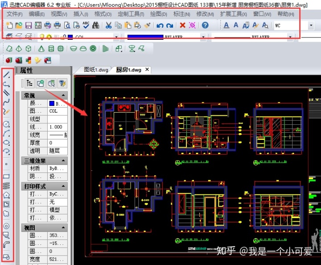Delete selection with the red X icon

182,25
